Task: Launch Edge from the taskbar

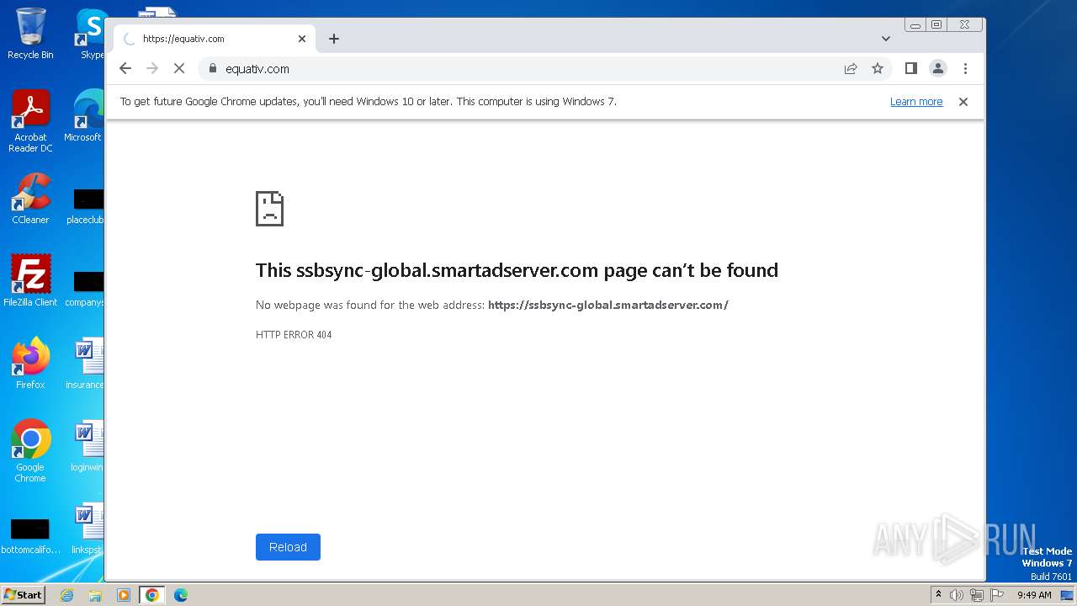Action: click(180, 595)
